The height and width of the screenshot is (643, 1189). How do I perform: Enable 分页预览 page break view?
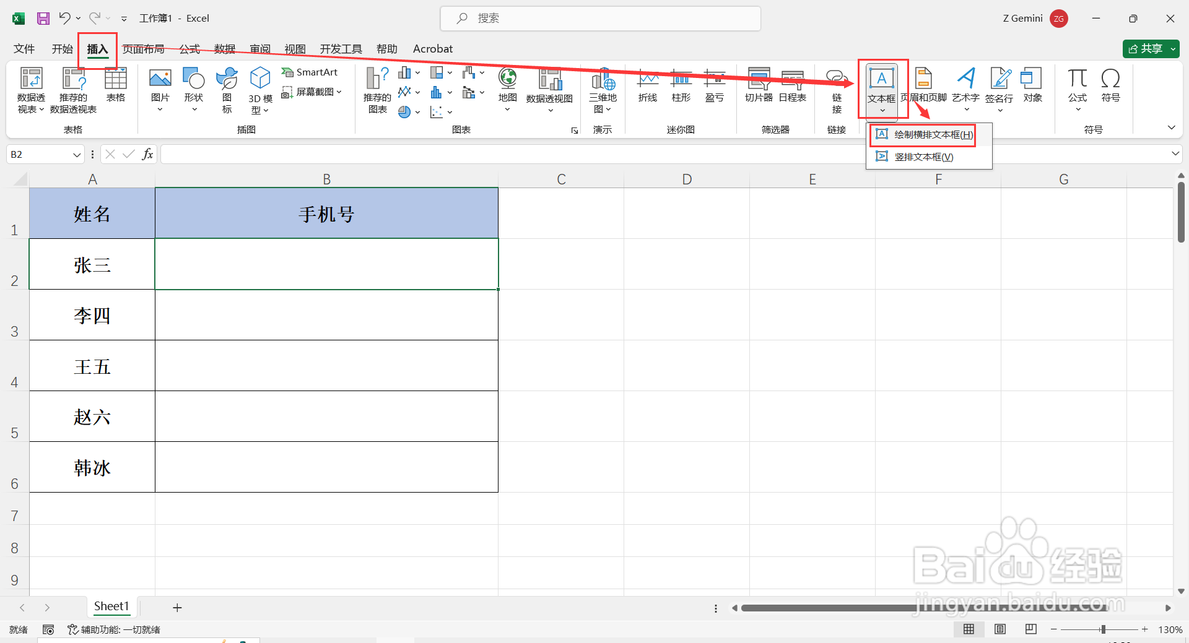coord(1030,629)
